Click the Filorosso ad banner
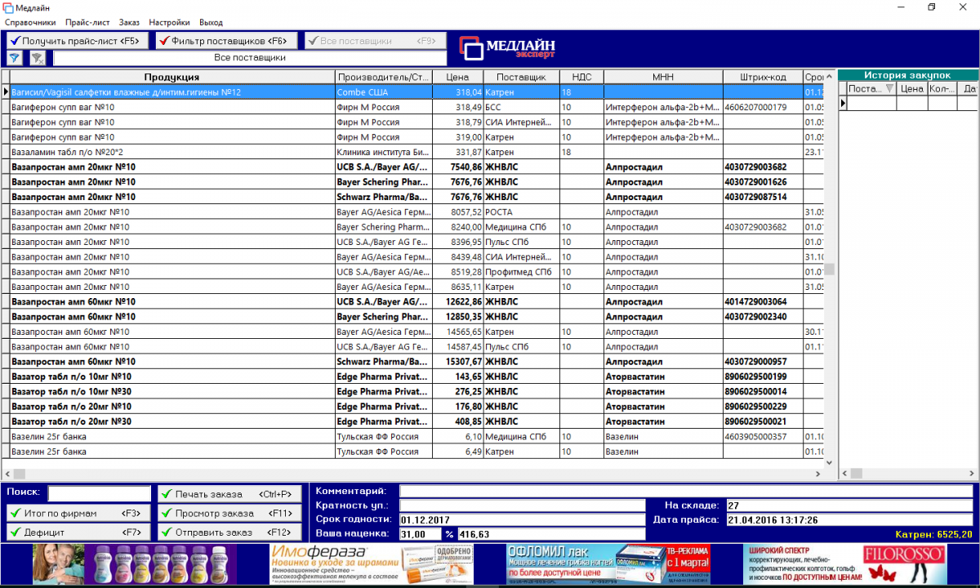 coord(845,565)
